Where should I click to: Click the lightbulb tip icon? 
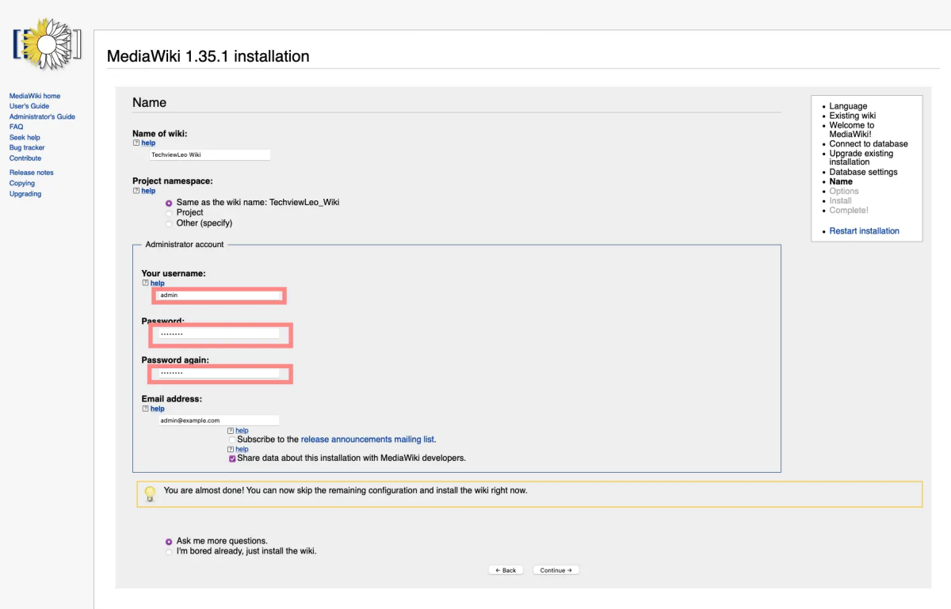pyautogui.click(x=149, y=493)
